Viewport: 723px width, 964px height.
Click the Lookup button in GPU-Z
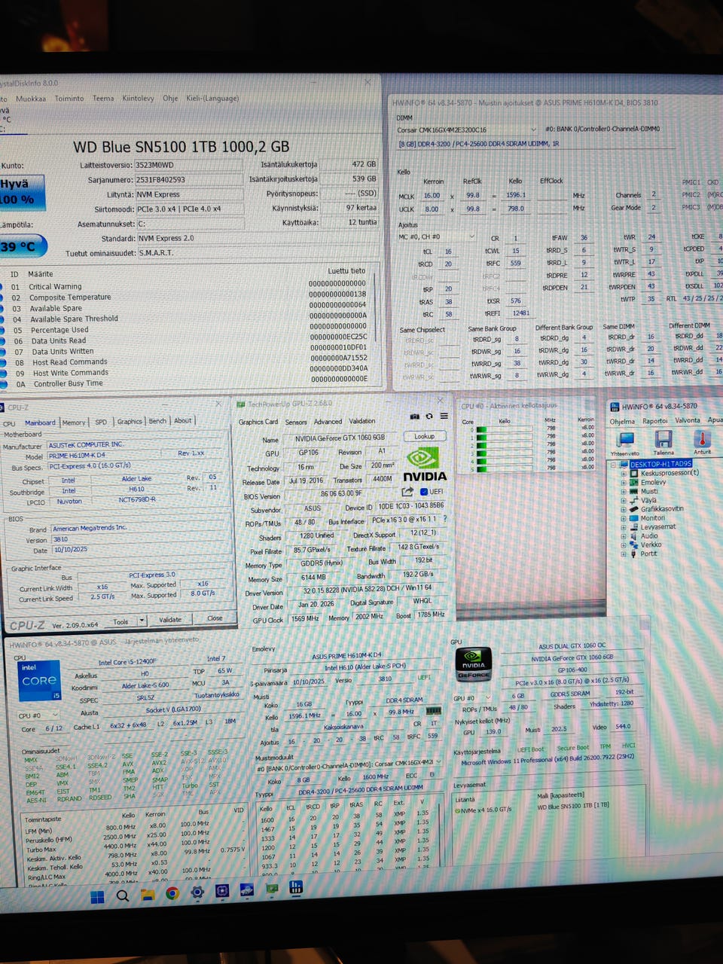[x=425, y=436]
